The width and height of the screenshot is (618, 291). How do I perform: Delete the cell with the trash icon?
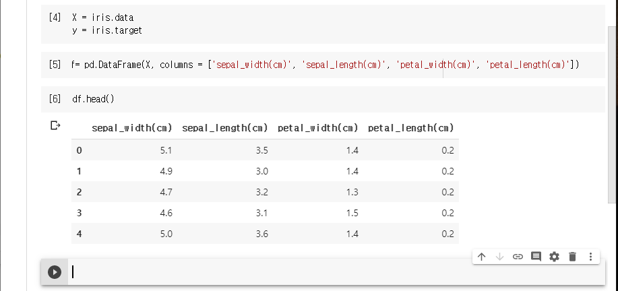pyautogui.click(x=572, y=257)
